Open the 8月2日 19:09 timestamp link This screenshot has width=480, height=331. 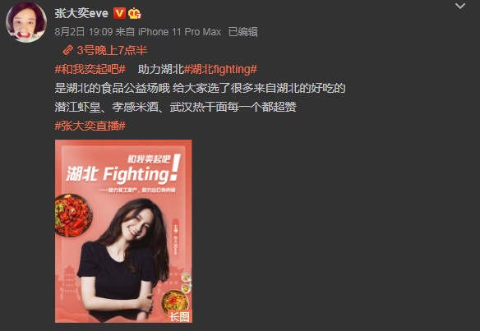tap(84, 31)
